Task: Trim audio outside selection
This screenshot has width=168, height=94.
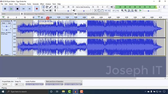Action: (x=106, y=10)
